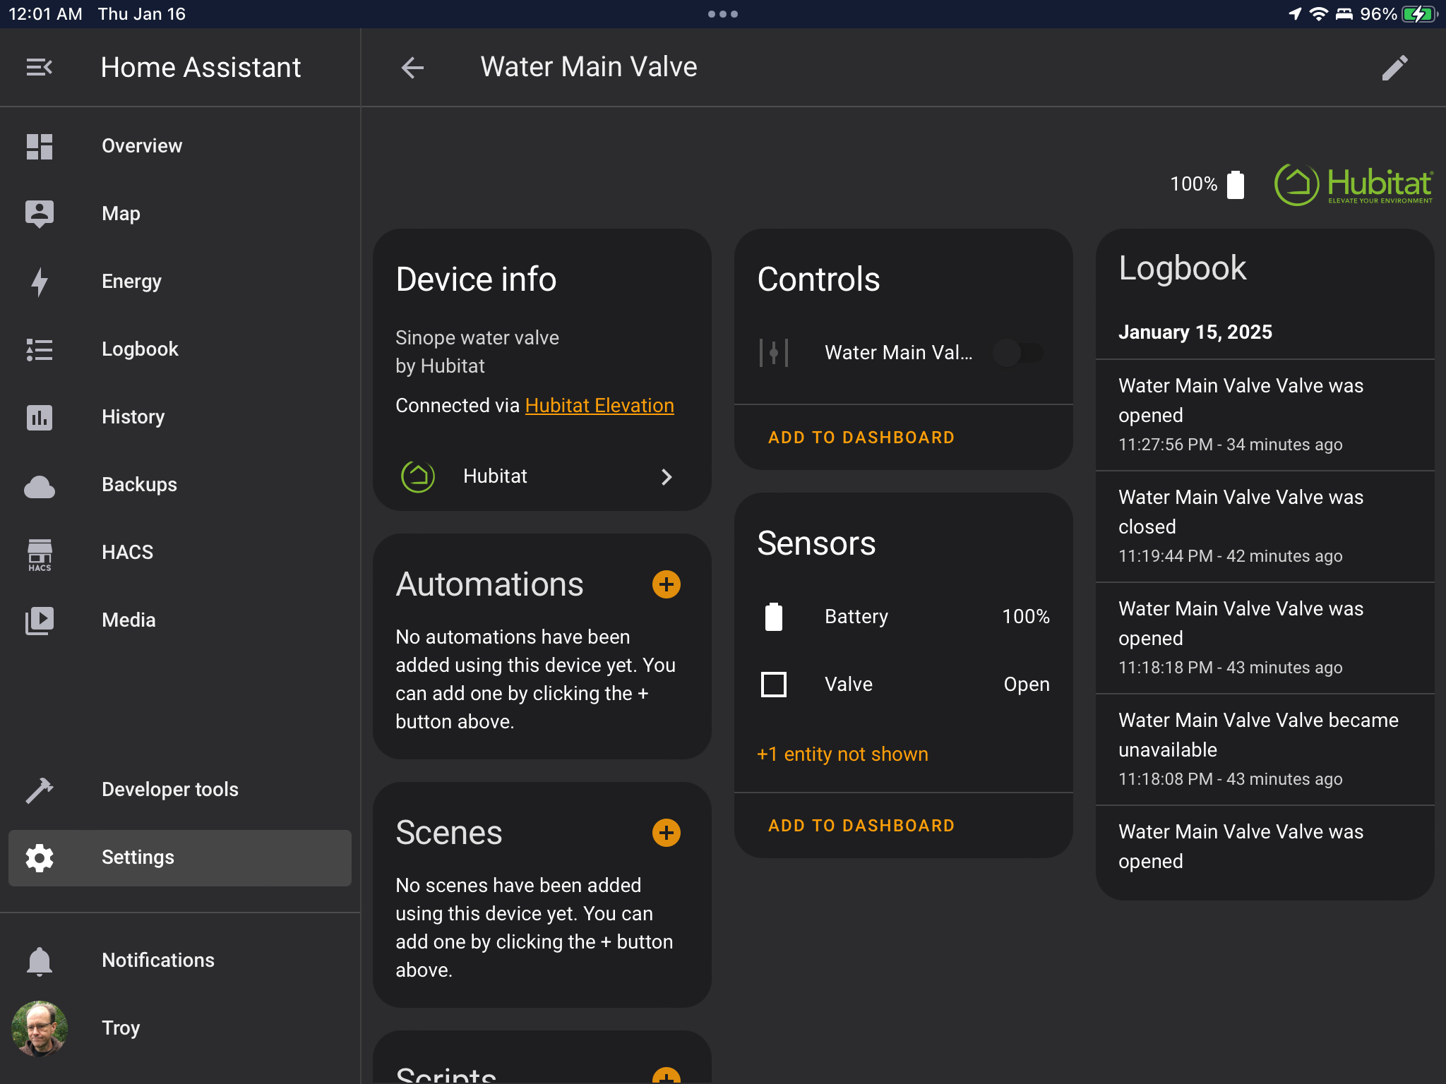
Task: Open the Hubitat Elevation link
Action: [599, 405]
